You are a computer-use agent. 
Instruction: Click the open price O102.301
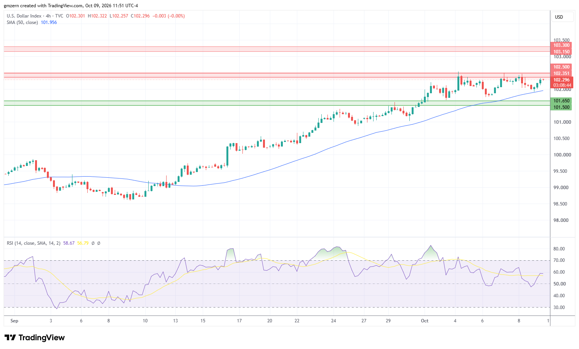(75, 16)
